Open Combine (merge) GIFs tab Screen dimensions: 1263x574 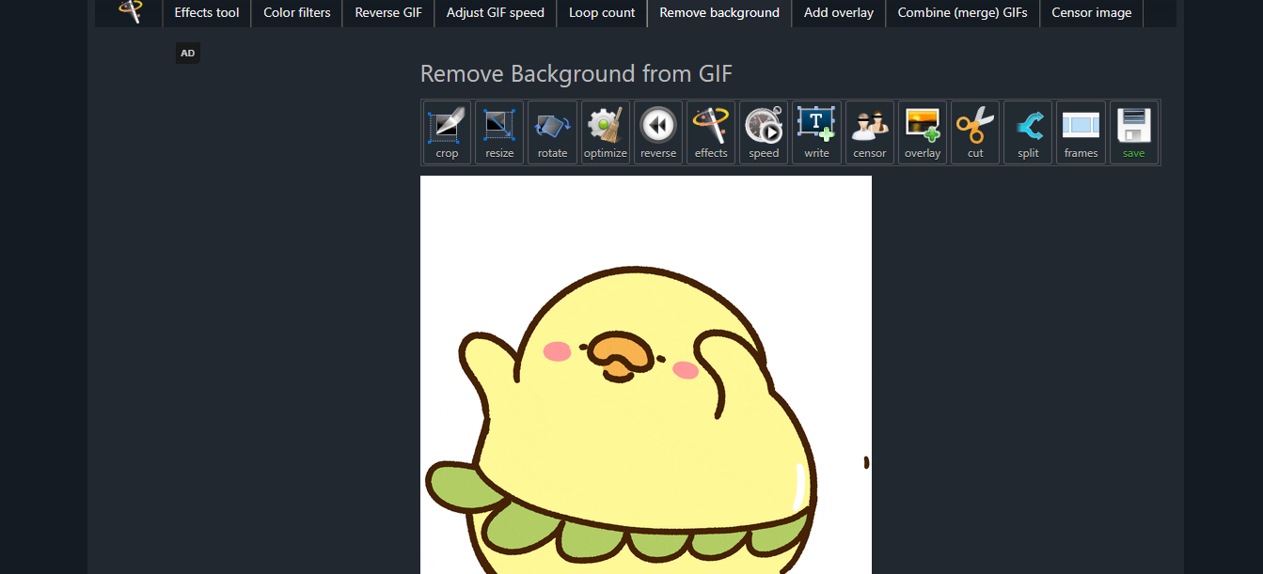tap(962, 13)
